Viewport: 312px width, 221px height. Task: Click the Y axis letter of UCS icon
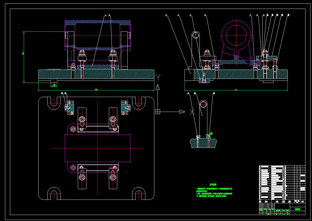(158, 77)
